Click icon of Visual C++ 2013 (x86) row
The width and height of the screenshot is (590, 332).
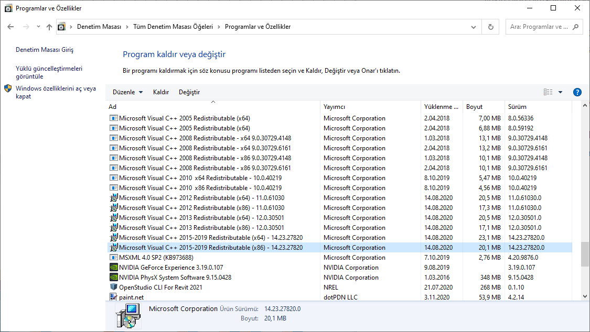[x=114, y=228]
